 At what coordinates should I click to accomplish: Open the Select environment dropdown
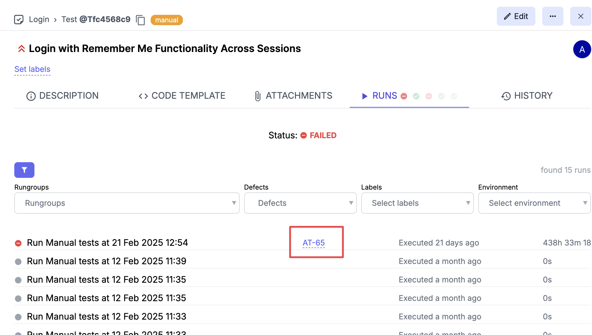point(534,203)
